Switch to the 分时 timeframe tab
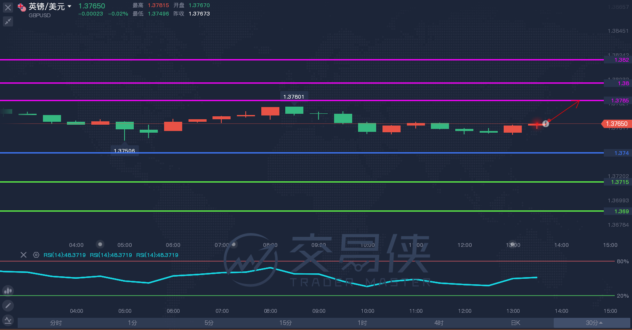This screenshot has width=632, height=330. (x=56, y=323)
